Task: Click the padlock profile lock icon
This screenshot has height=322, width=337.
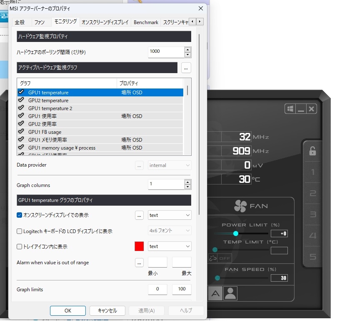Action: click(312, 151)
